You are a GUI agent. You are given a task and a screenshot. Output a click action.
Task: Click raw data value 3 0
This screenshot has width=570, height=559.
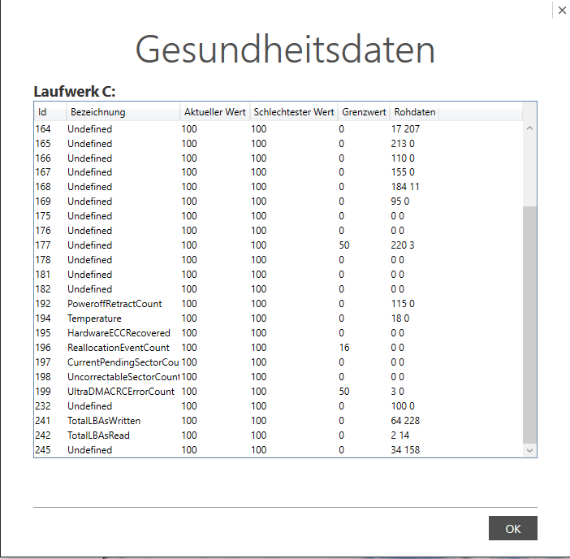(397, 392)
